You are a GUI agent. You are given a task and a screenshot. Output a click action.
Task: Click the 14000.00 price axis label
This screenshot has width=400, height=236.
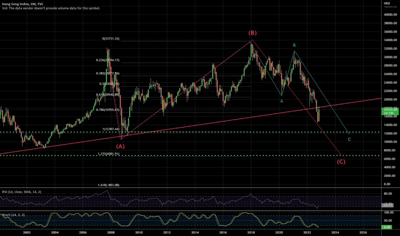(x=390, y=125)
